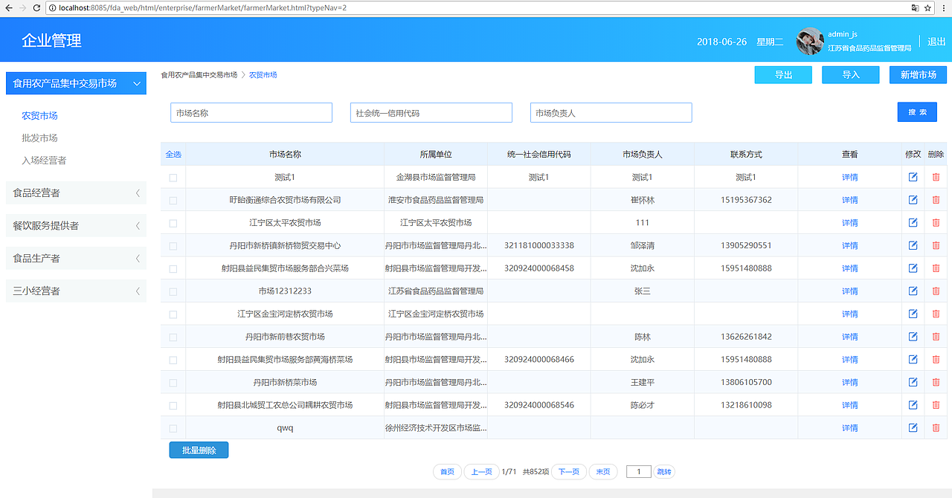
Task: Enable the 全选 select-all option
Action: [173, 154]
